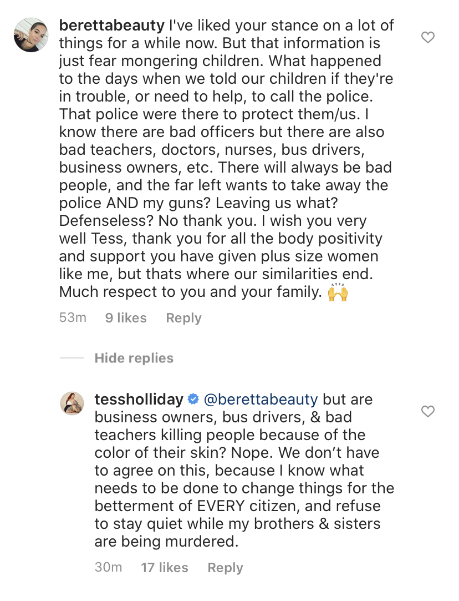Tap the 'Much respect to you' sentence
Image resolution: width=459 pixels, height=601 pixels.
point(191,292)
